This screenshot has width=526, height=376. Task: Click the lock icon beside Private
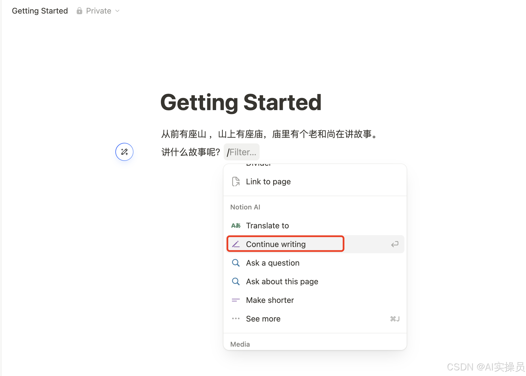tap(79, 11)
